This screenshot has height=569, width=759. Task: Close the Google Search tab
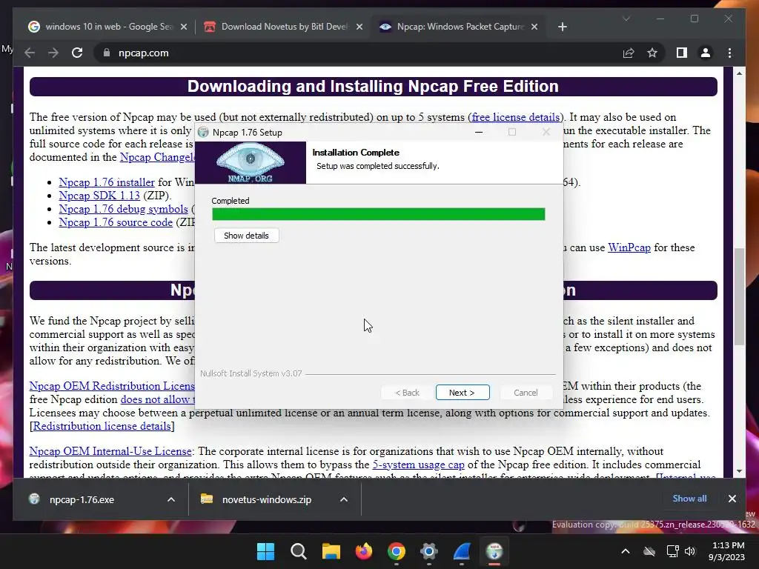pos(184,27)
